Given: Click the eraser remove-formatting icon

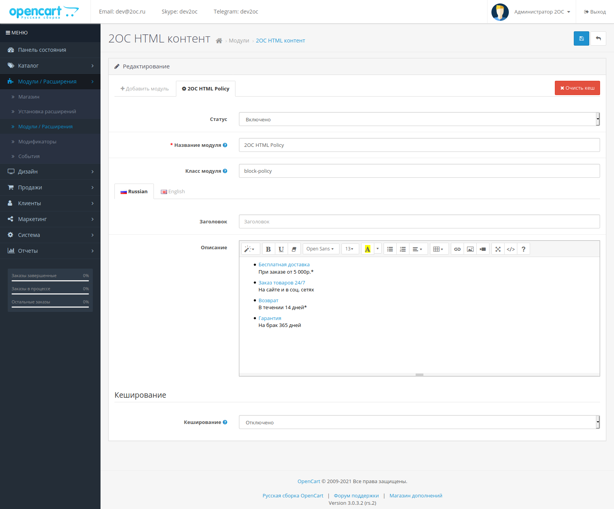Looking at the screenshot, I should 294,249.
